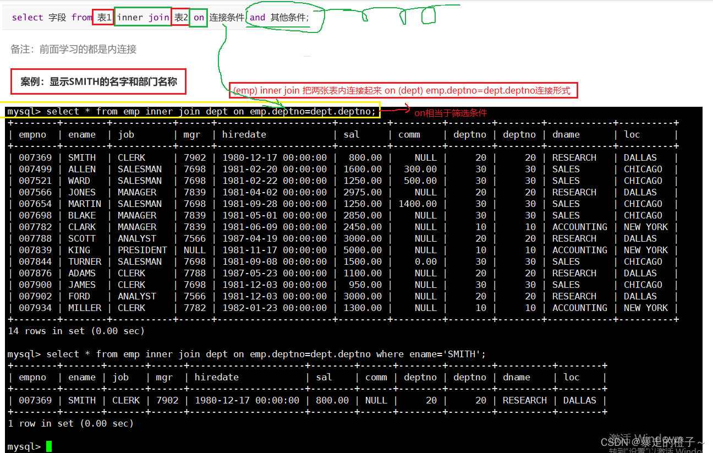Click ename cell 'CLARK'
713x453 pixels.
click(x=82, y=227)
